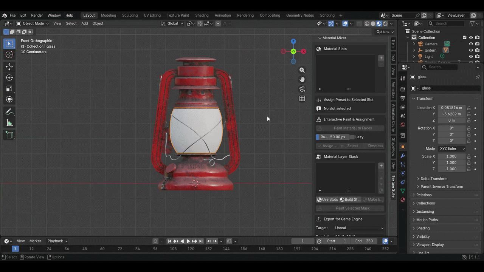The height and width of the screenshot is (272, 484).
Task: Hide the lantern object in viewport
Action: point(471,50)
